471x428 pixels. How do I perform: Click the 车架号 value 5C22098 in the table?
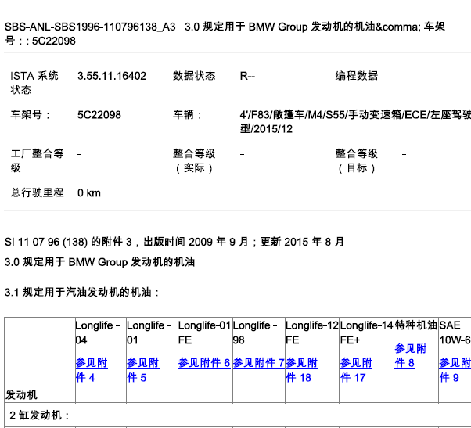tap(99, 115)
